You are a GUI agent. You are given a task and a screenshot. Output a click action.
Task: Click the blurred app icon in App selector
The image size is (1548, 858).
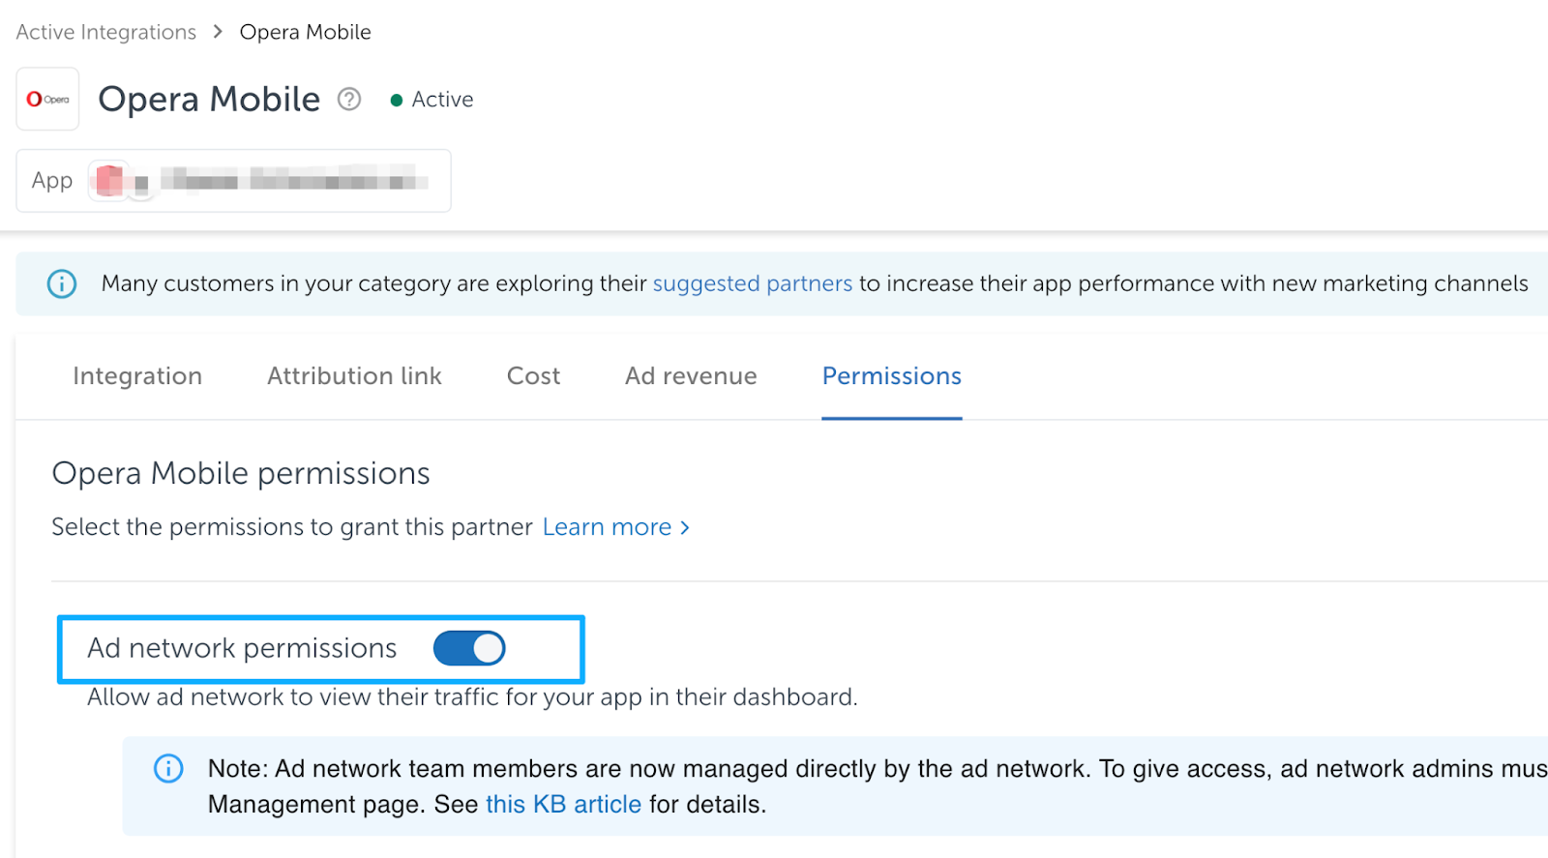pos(109,181)
